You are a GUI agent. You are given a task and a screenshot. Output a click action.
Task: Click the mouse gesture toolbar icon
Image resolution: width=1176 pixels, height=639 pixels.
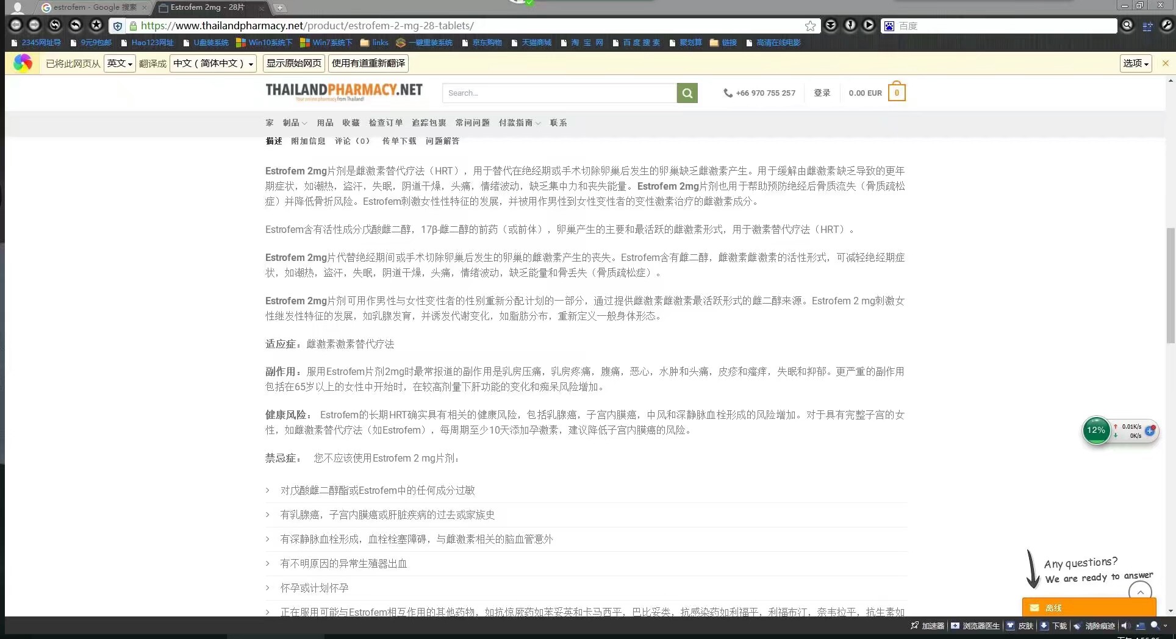coord(850,25)
